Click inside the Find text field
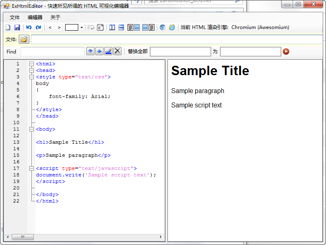This screenshot has width=326, height=245. click(53, 51)
